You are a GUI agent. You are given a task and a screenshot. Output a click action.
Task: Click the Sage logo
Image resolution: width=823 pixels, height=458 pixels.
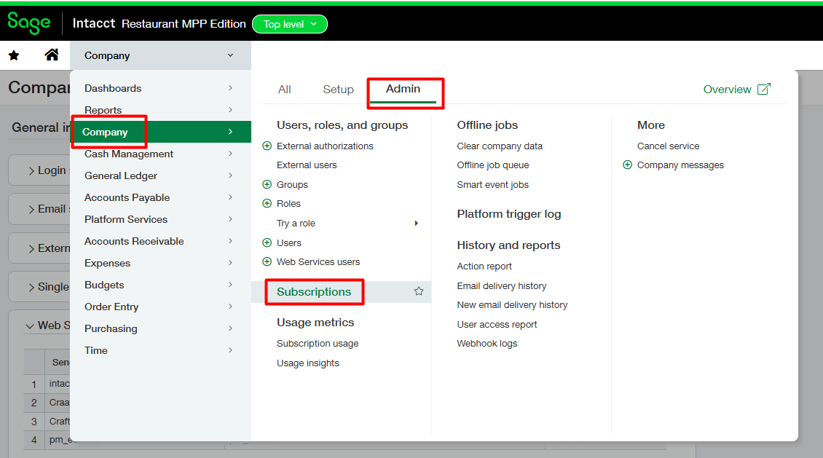point(29,23)
